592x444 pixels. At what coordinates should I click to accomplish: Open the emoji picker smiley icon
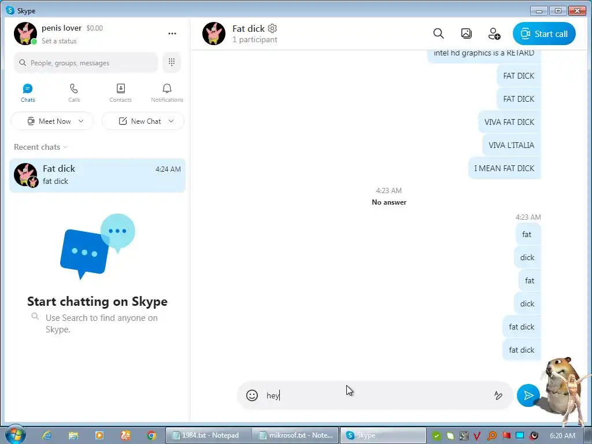tap(252, 395)
